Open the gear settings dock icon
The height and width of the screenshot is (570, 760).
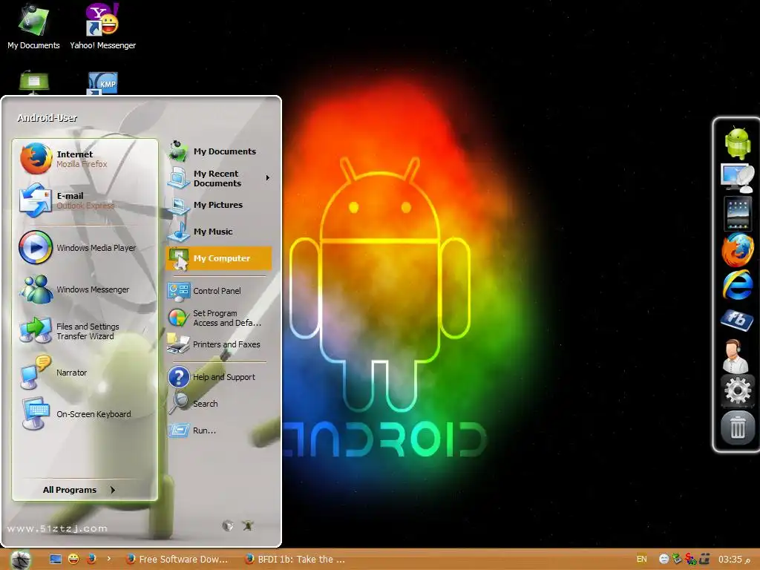(737, 390)
